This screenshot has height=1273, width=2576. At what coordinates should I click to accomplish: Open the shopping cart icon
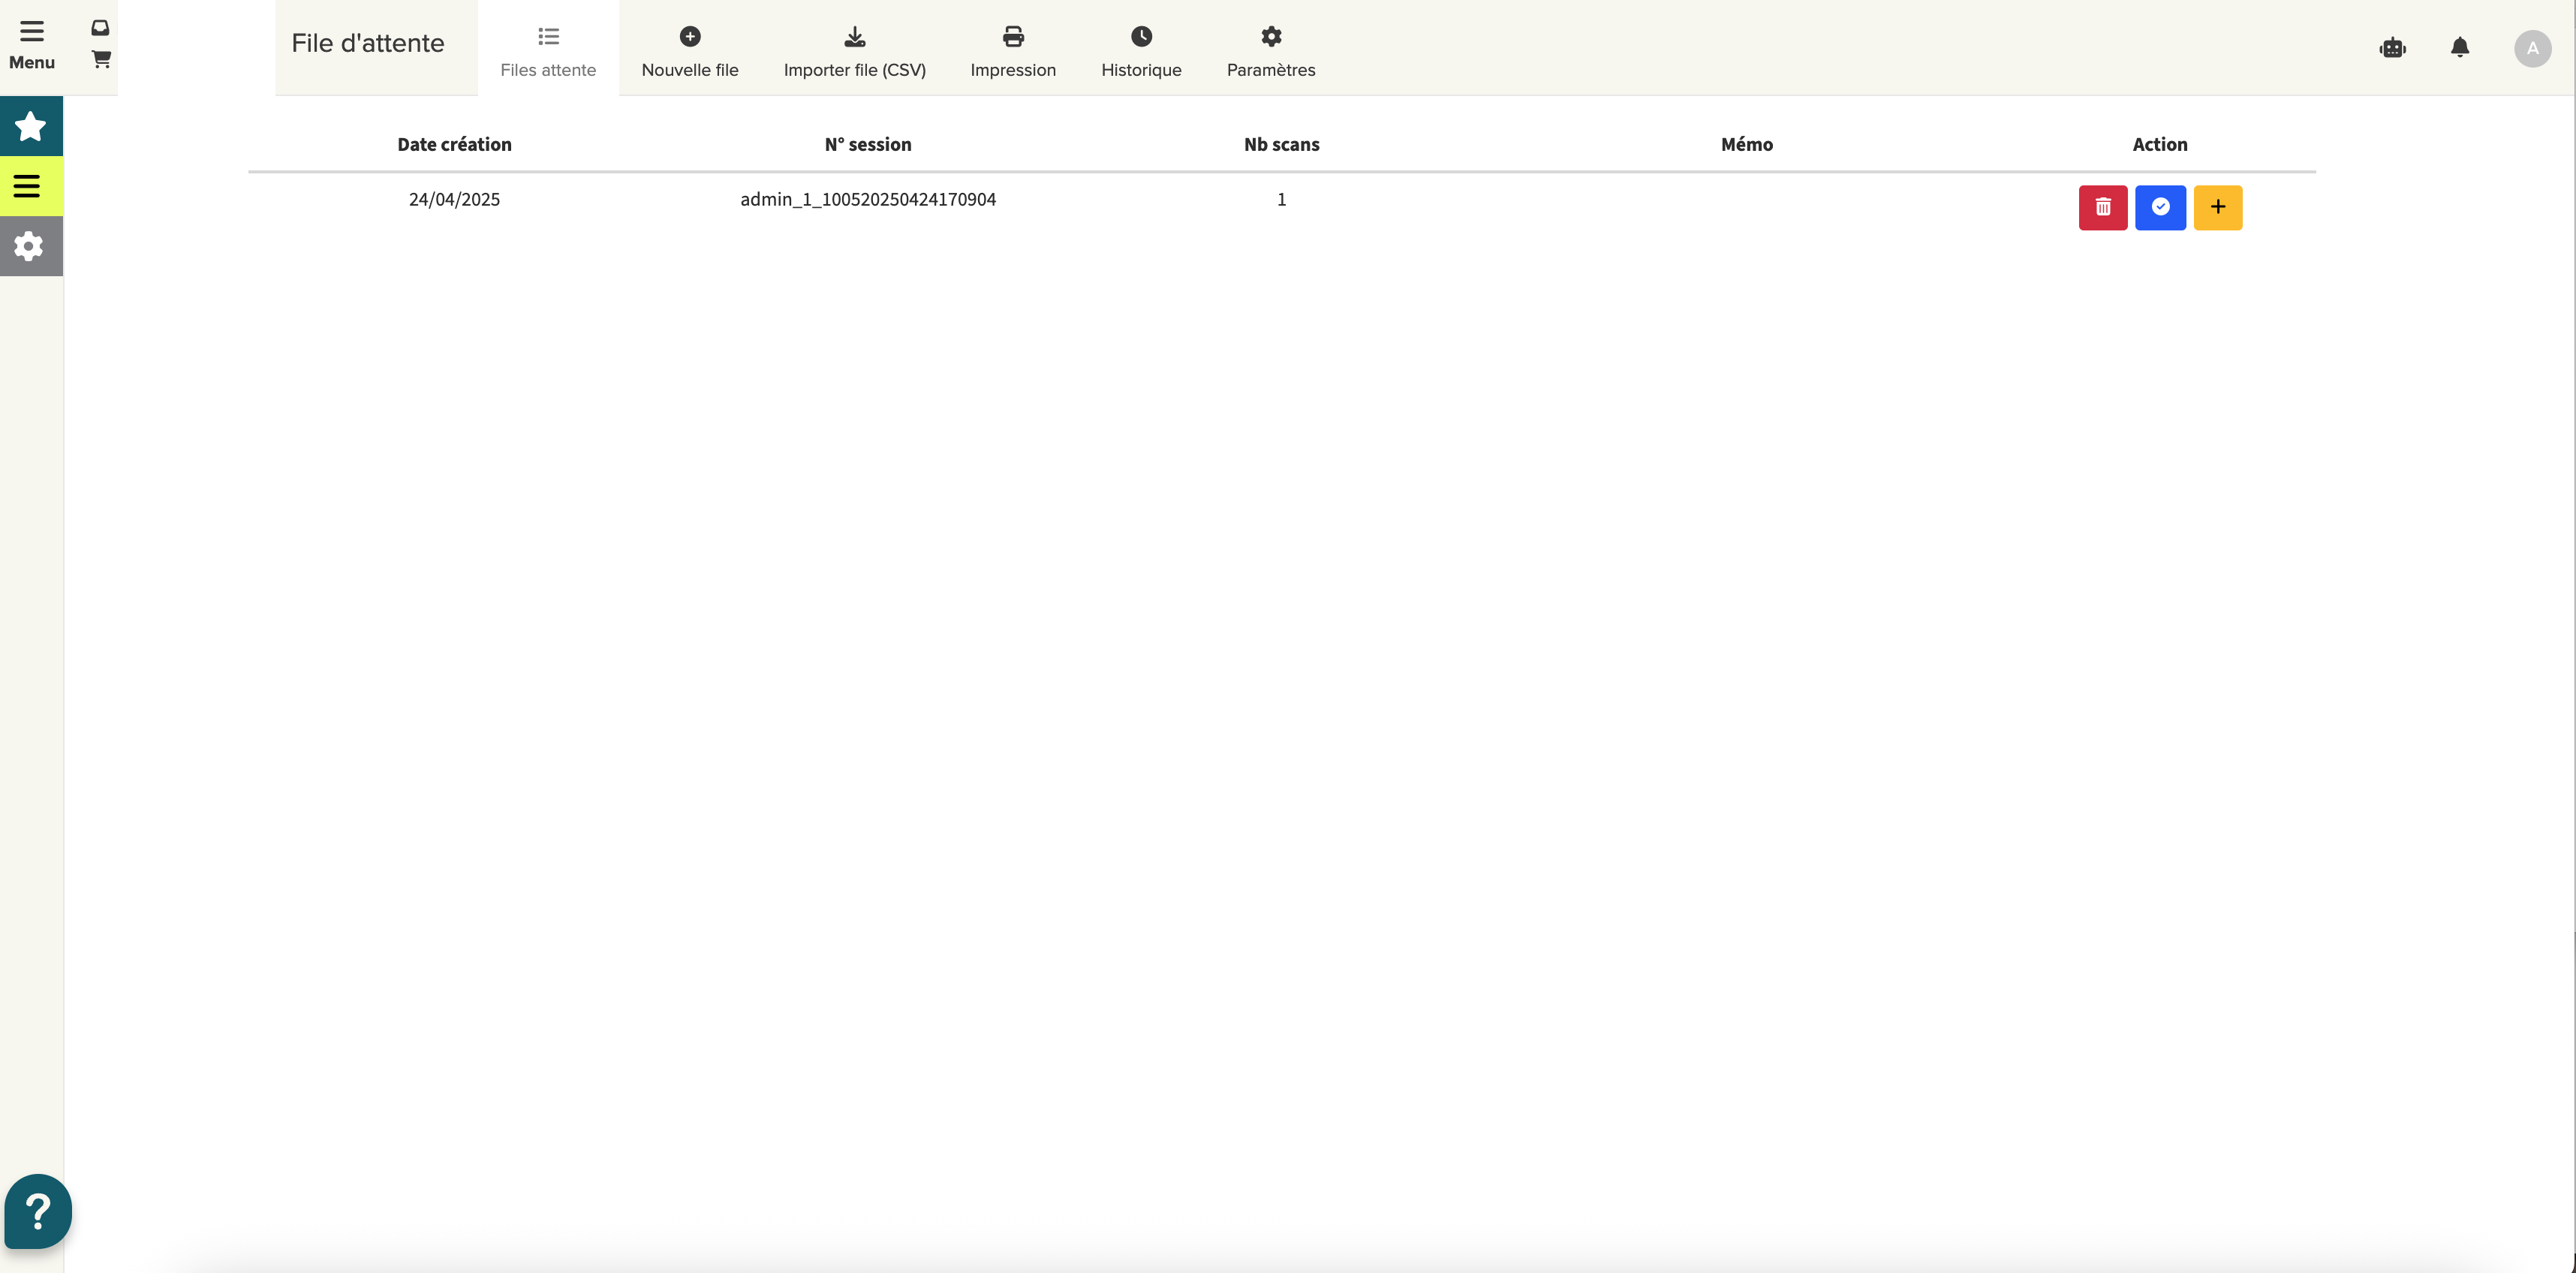click(x=101, y=59)
